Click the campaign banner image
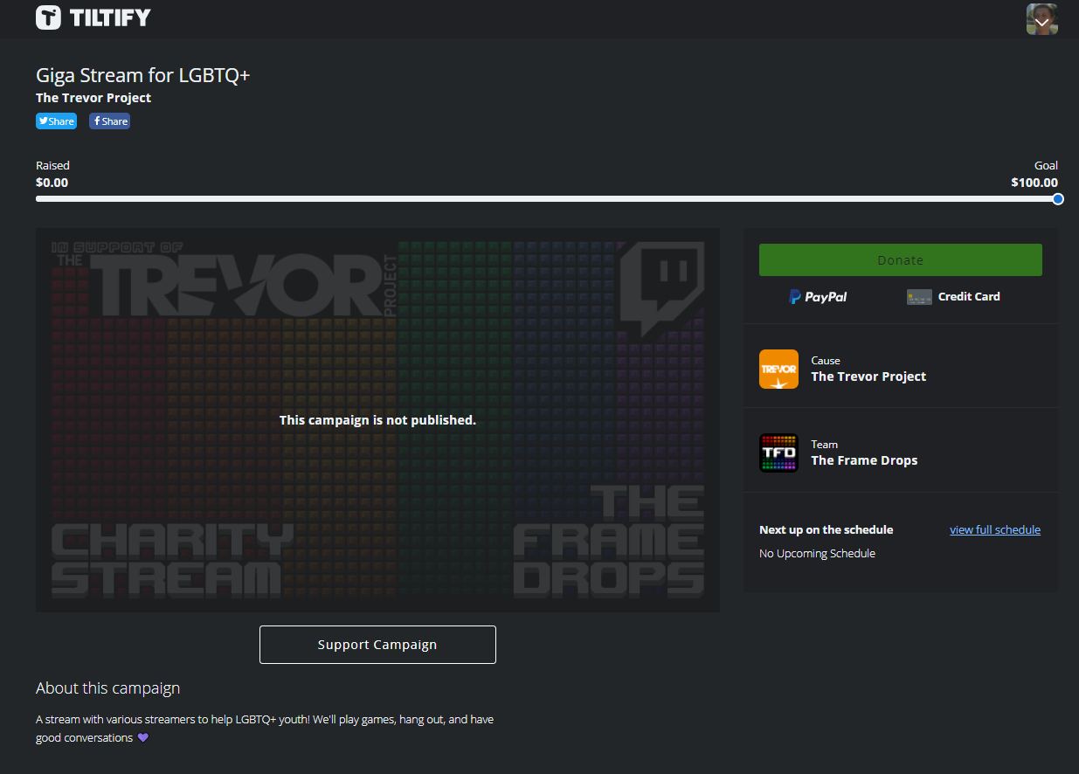 [x=377, y=420]
